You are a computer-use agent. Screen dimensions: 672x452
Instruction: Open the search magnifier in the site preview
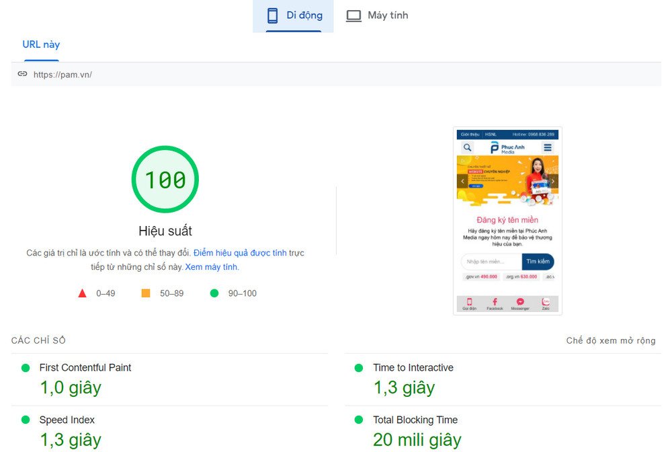[468, 147]
